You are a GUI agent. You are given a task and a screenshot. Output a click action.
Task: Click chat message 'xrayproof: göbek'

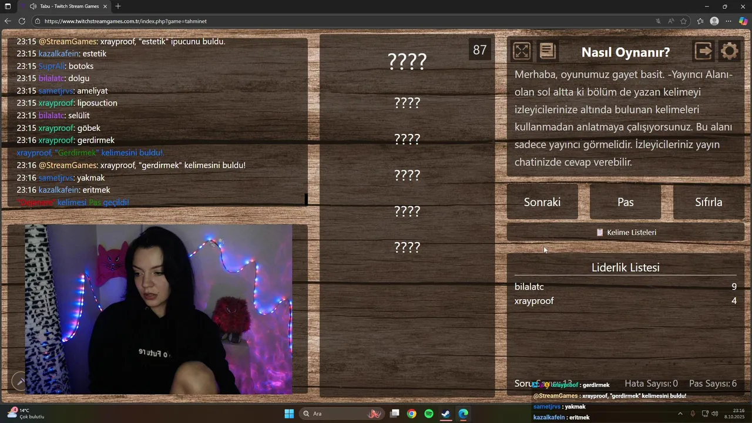pos(59,127)
